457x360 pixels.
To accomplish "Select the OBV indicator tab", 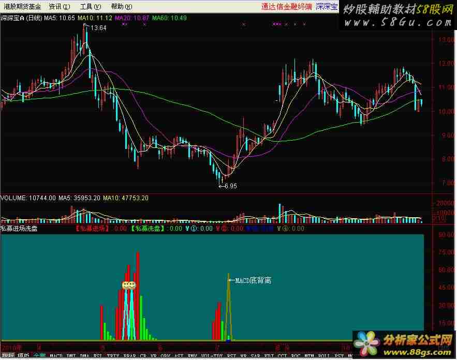I will click(165, 356).
